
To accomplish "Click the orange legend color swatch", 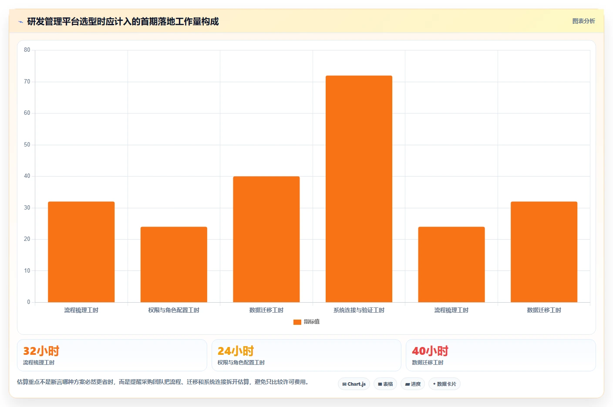I will 297,322.
